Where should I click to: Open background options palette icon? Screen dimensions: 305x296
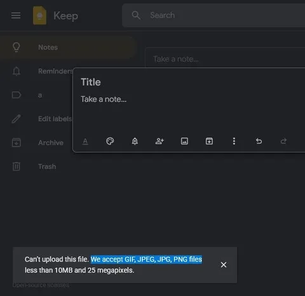[x=110, y=141]
